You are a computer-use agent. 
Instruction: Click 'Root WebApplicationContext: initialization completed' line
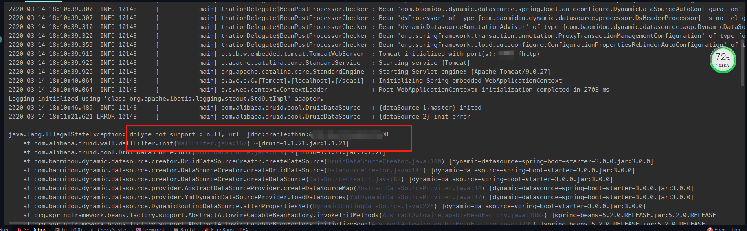coord(494,90)
